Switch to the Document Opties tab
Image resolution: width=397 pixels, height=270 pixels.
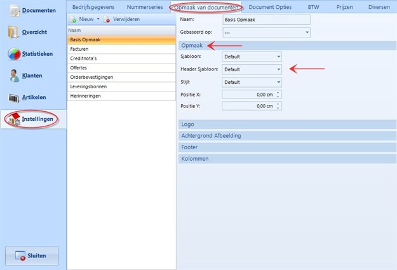(270, 7)
